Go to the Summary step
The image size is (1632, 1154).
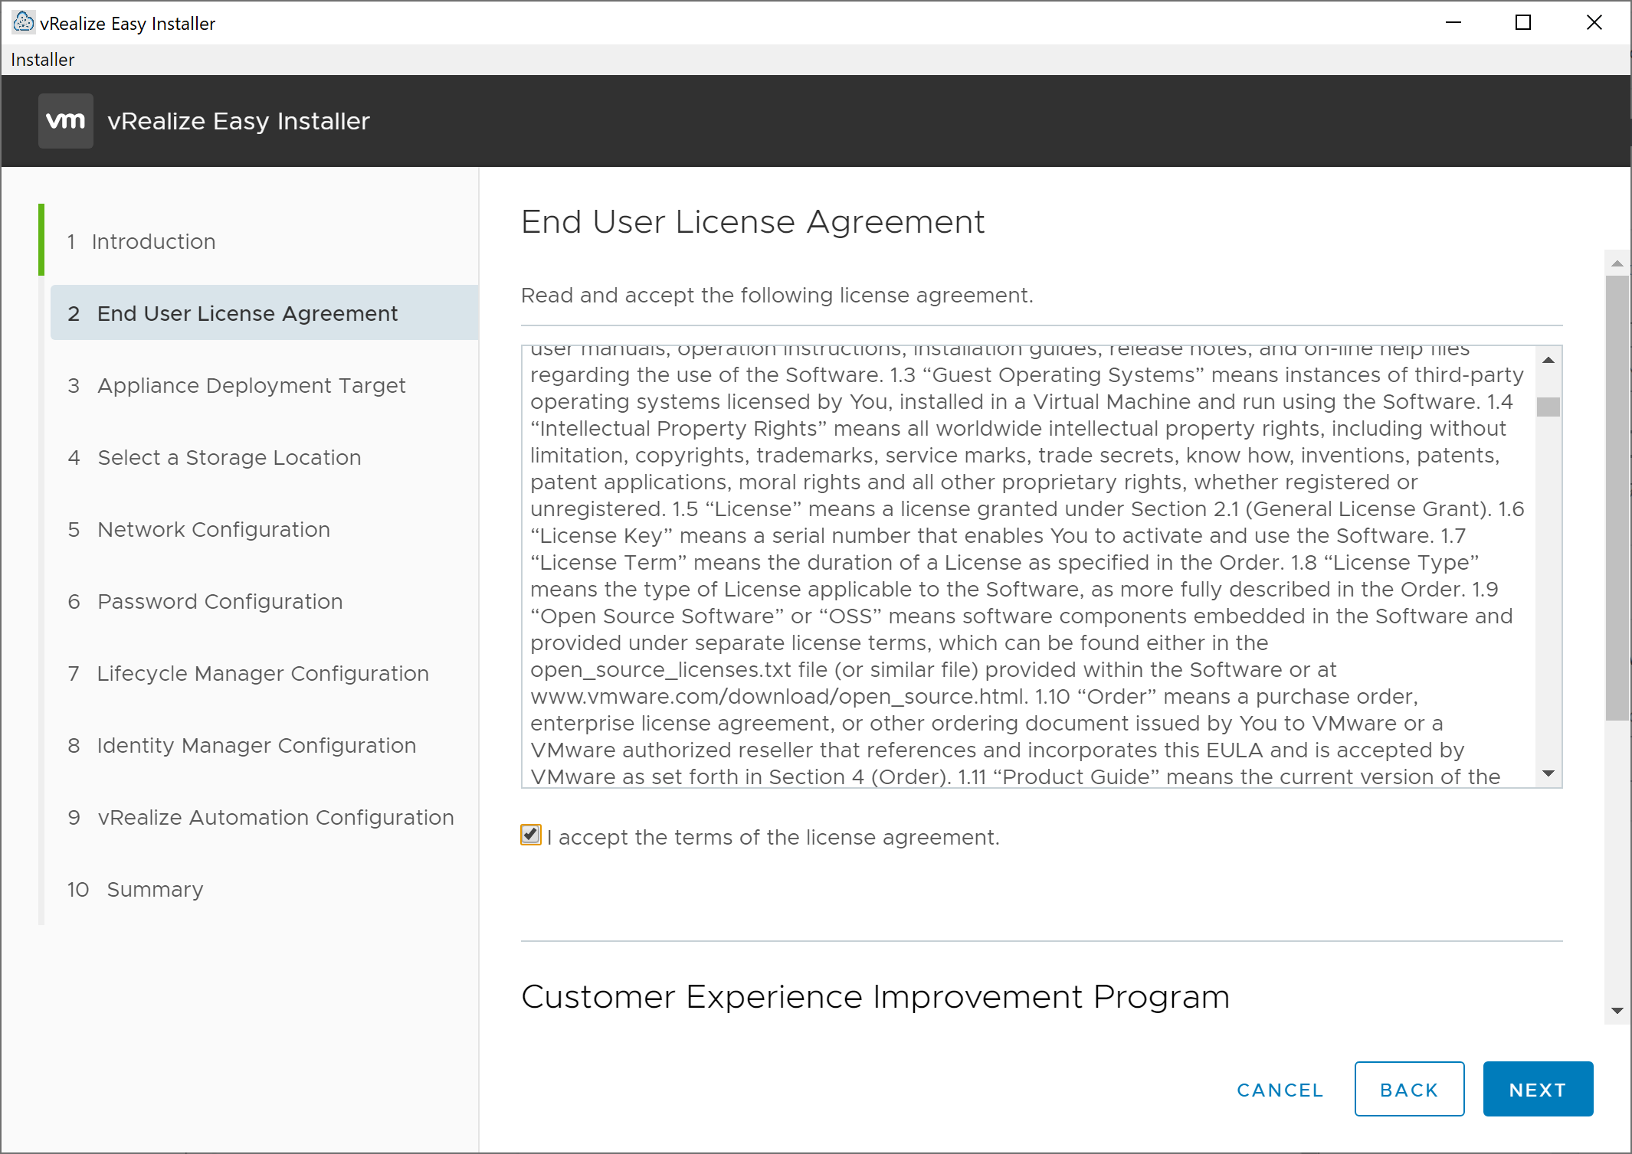click(x=154, y=889)
